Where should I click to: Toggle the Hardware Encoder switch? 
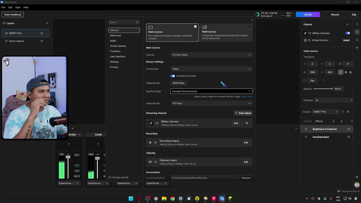(x=173, y=76)
